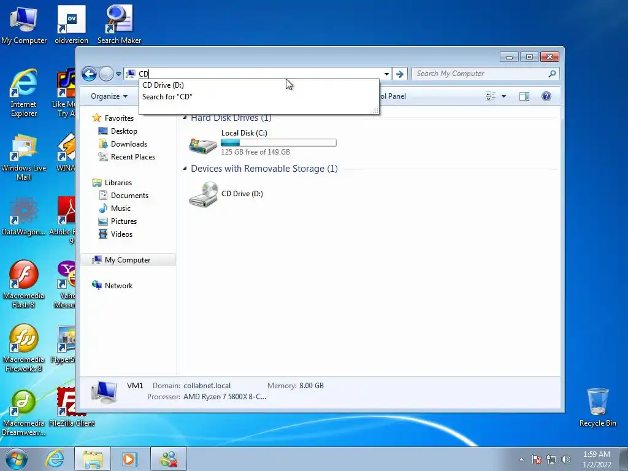Open recent pages dropdown arrow
The height and width of the screenshot is (471, 628).
118,74
